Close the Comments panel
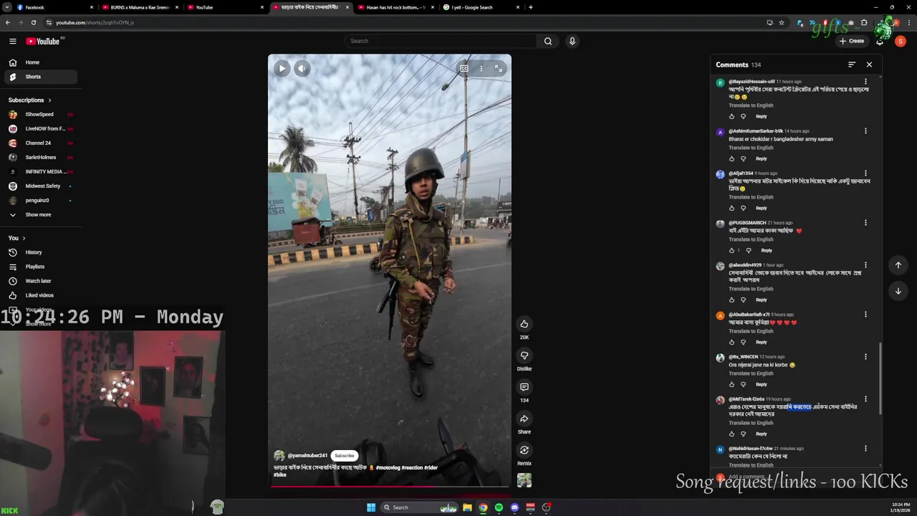The height and width of the screenshot is (516, 917). coord(869,64)
